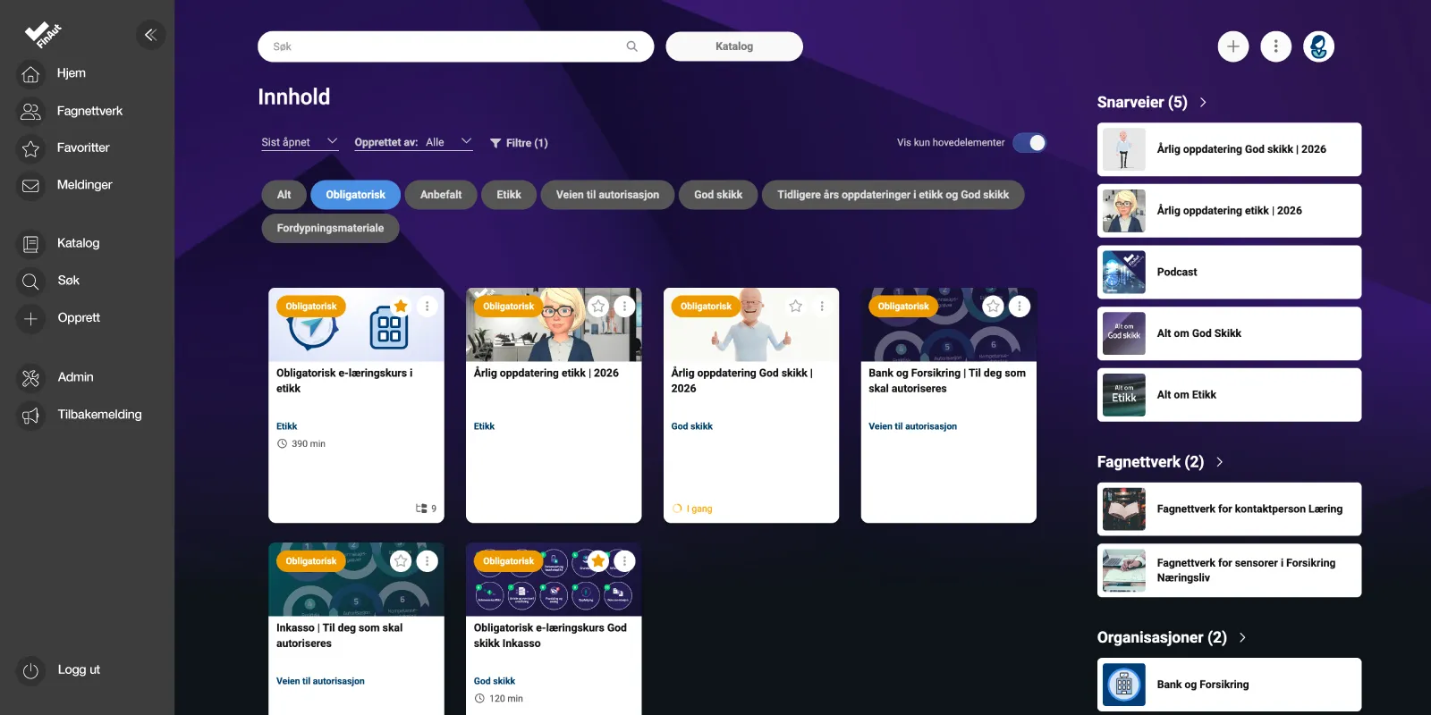Open options menu on Bank og Forsikring card
The width and height of the screenshot is (1431, 715).
tap(1019, 307)
